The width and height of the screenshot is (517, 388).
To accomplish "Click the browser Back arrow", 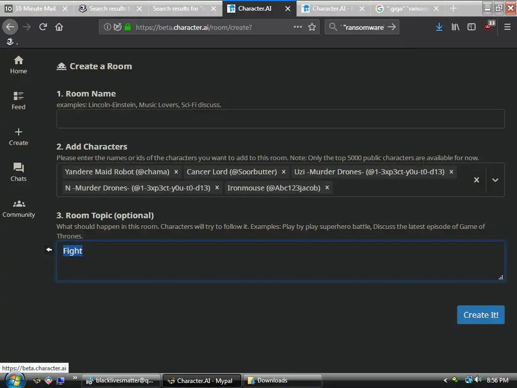I will point(10,27).
